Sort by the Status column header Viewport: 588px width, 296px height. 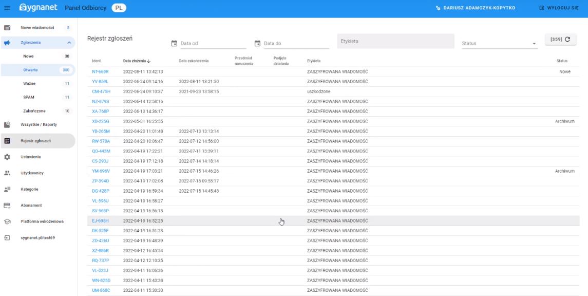[x=562, y=61]
